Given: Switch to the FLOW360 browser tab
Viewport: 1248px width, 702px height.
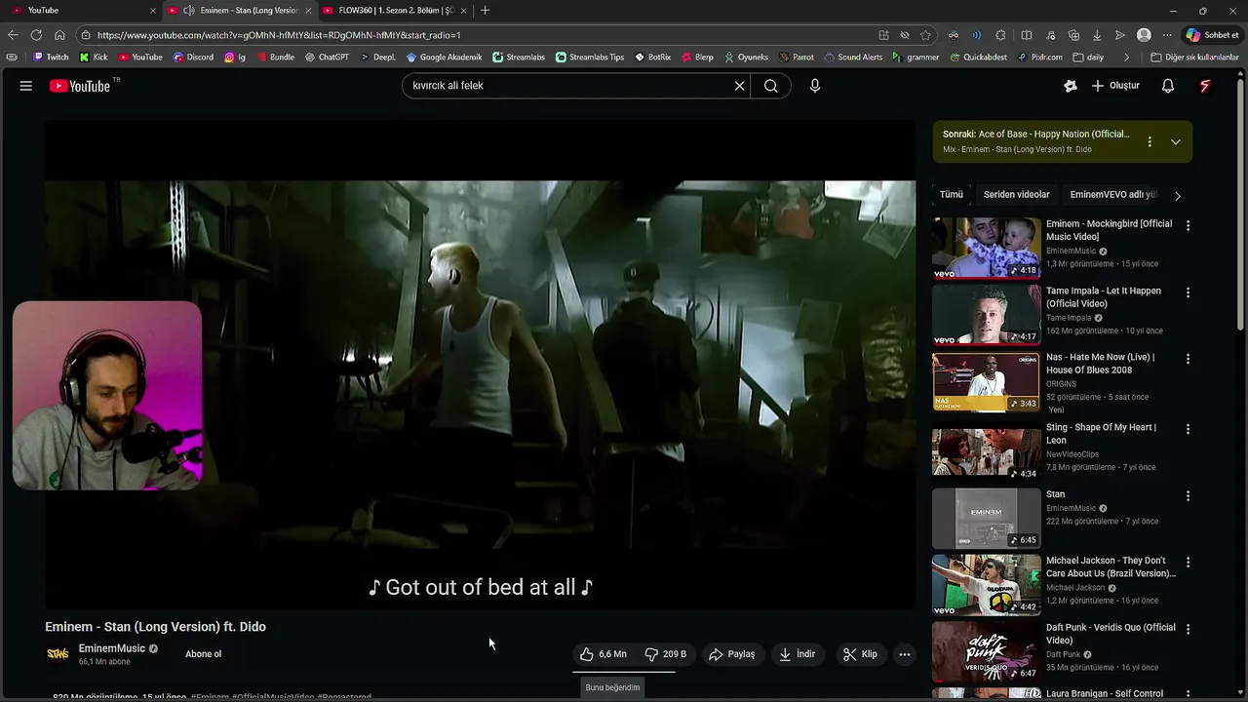Looking at the screenshot, I should [x=395, y=11].
